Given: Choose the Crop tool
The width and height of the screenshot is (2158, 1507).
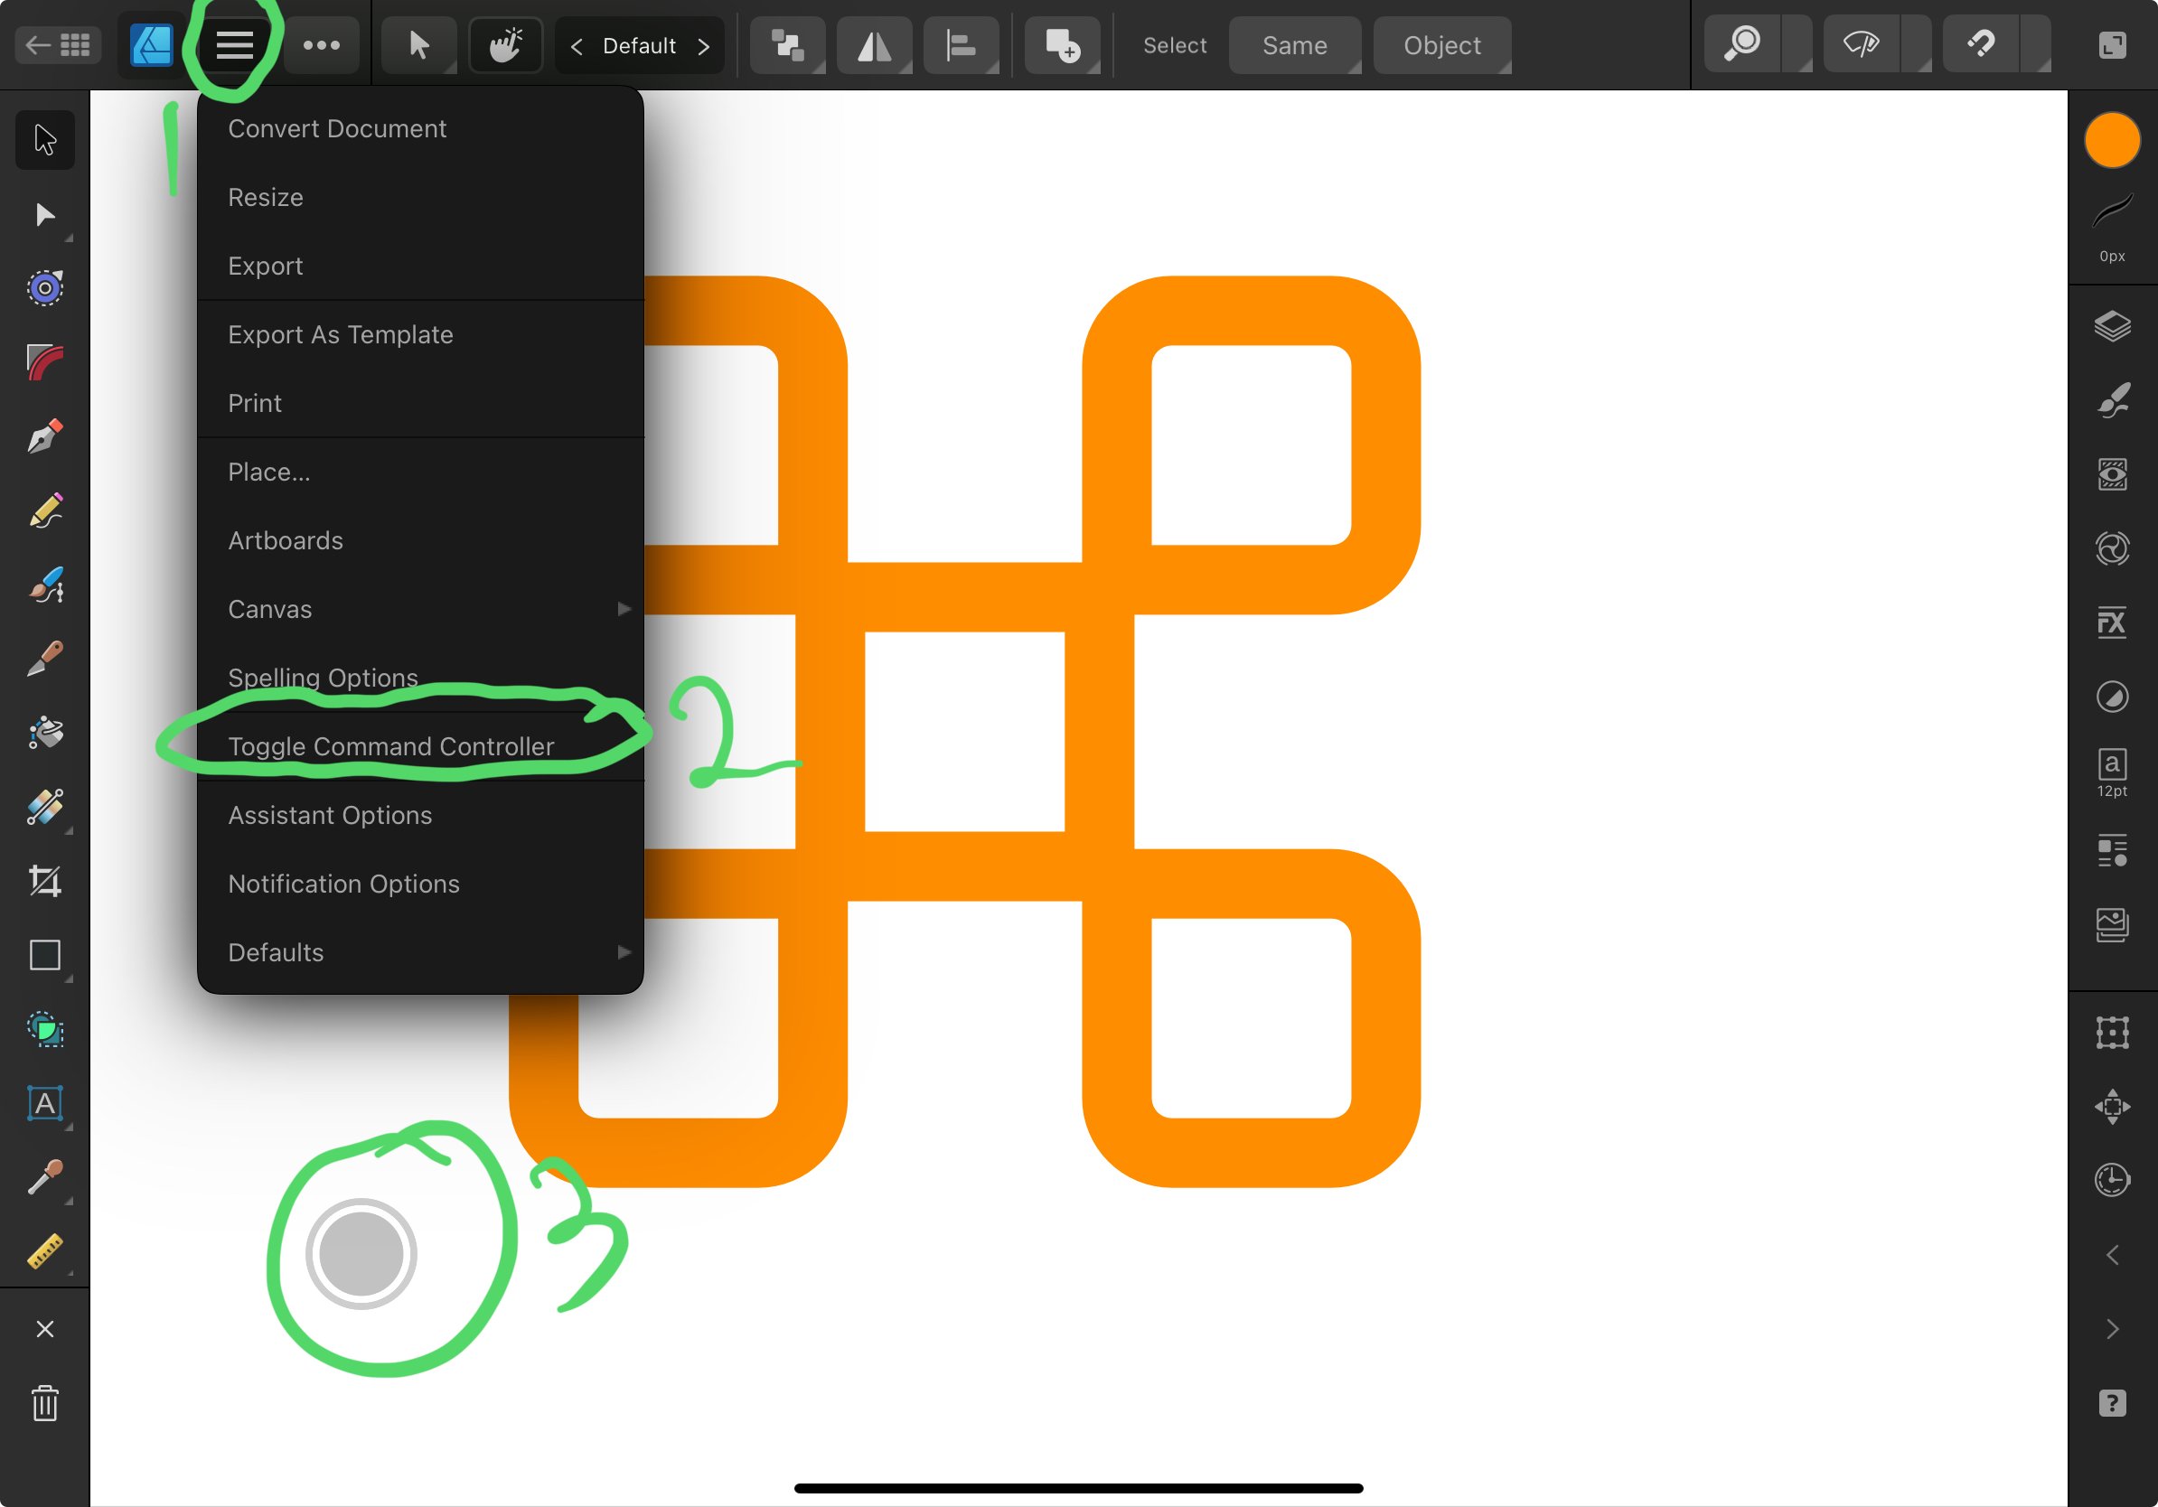Looking at the screenshot, I should point(44,880).
